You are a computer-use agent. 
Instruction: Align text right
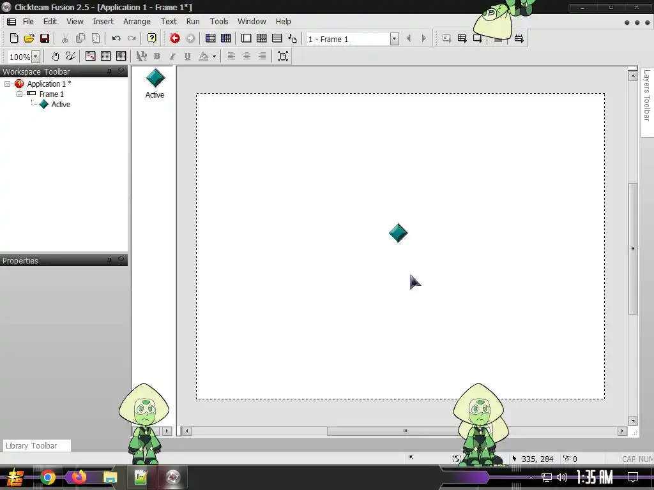click(262, 56)
